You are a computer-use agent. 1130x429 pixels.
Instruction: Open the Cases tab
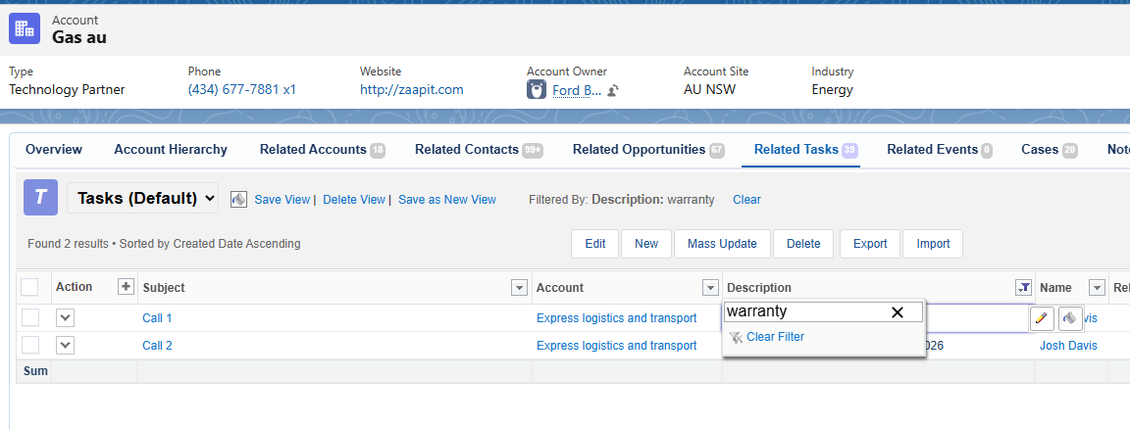(1040, 150)
